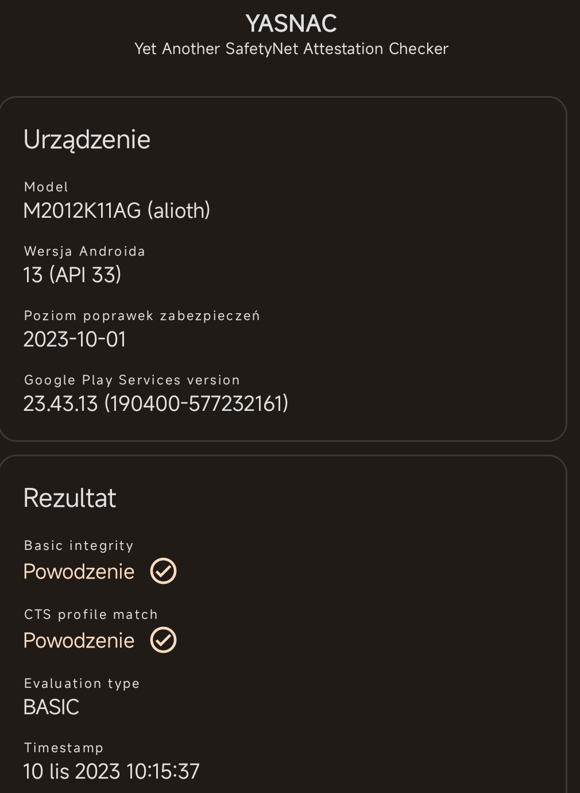Select the Rezultat card heading
This screenshot has width=580, height=793.
click(69, 498)
